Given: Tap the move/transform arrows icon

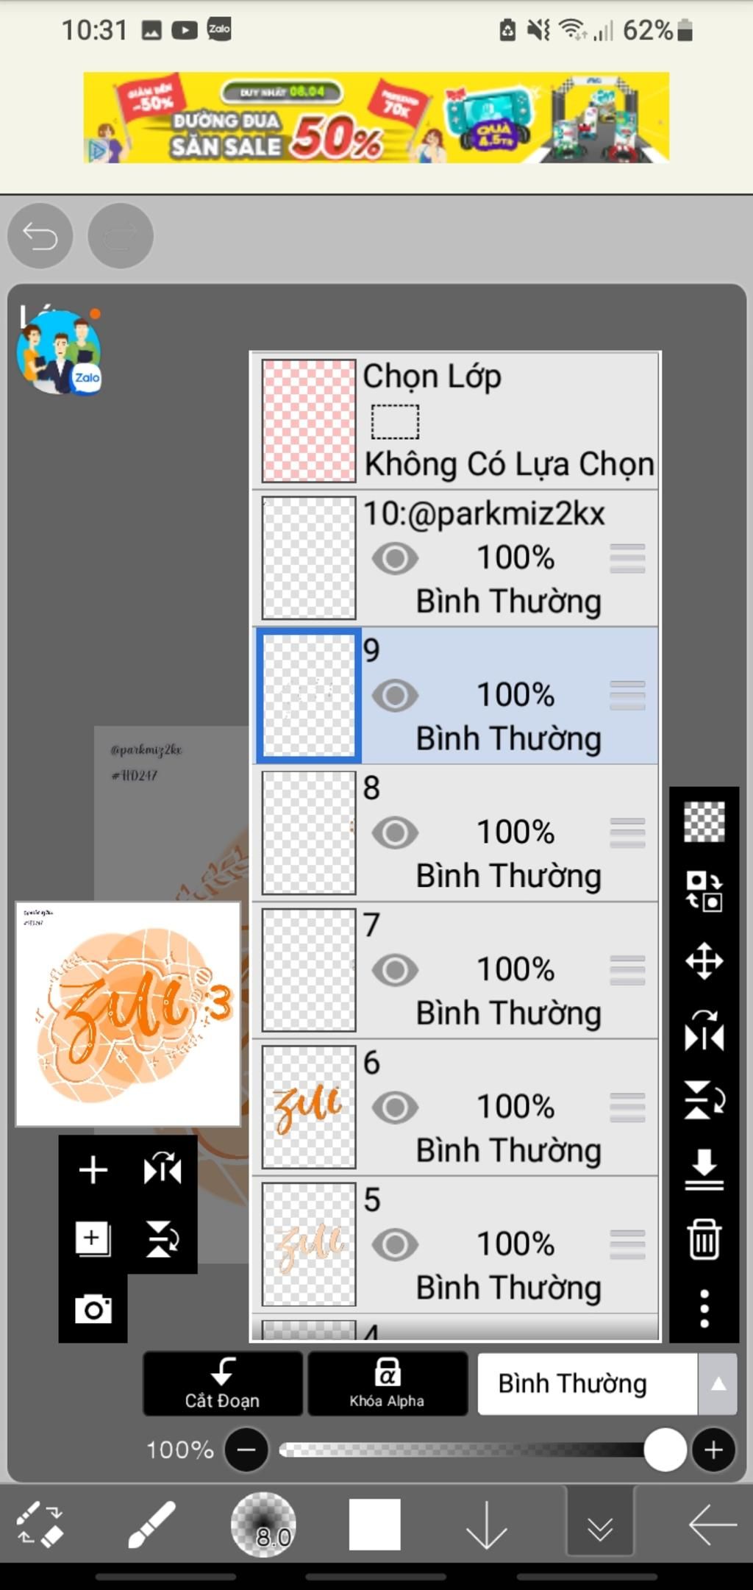Looking at the screenshot, I should coord(704,960).
